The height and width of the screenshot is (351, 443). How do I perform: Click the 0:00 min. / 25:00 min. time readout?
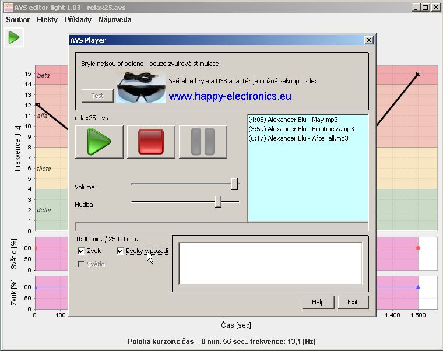tap(107, 239)
